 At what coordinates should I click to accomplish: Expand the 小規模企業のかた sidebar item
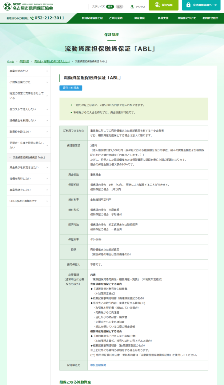click(x=29, y=82)
